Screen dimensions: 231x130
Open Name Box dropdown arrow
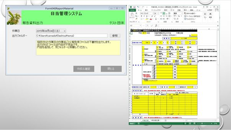141,26
